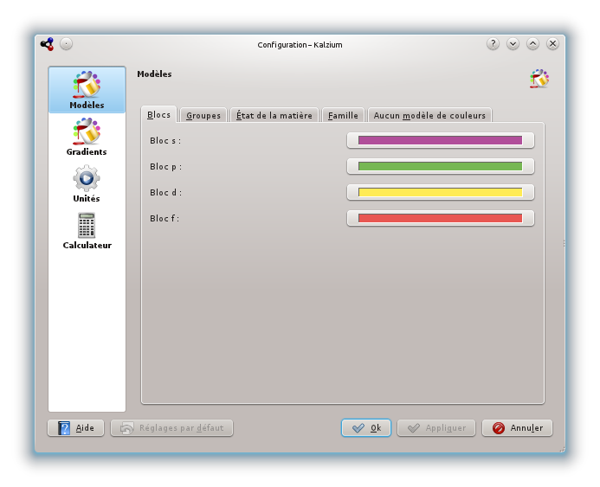Viewport: 600px width, 487px height.
Task: Open the Gradients settings page
Action: tap(87, 137)
